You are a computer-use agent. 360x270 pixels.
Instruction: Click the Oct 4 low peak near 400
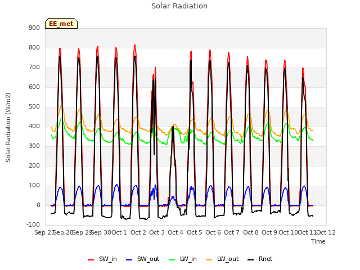173,127
